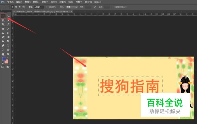This screenshot has width=197, height=124.
Task: Select the Move tool
Action: (x=8, y=16)
